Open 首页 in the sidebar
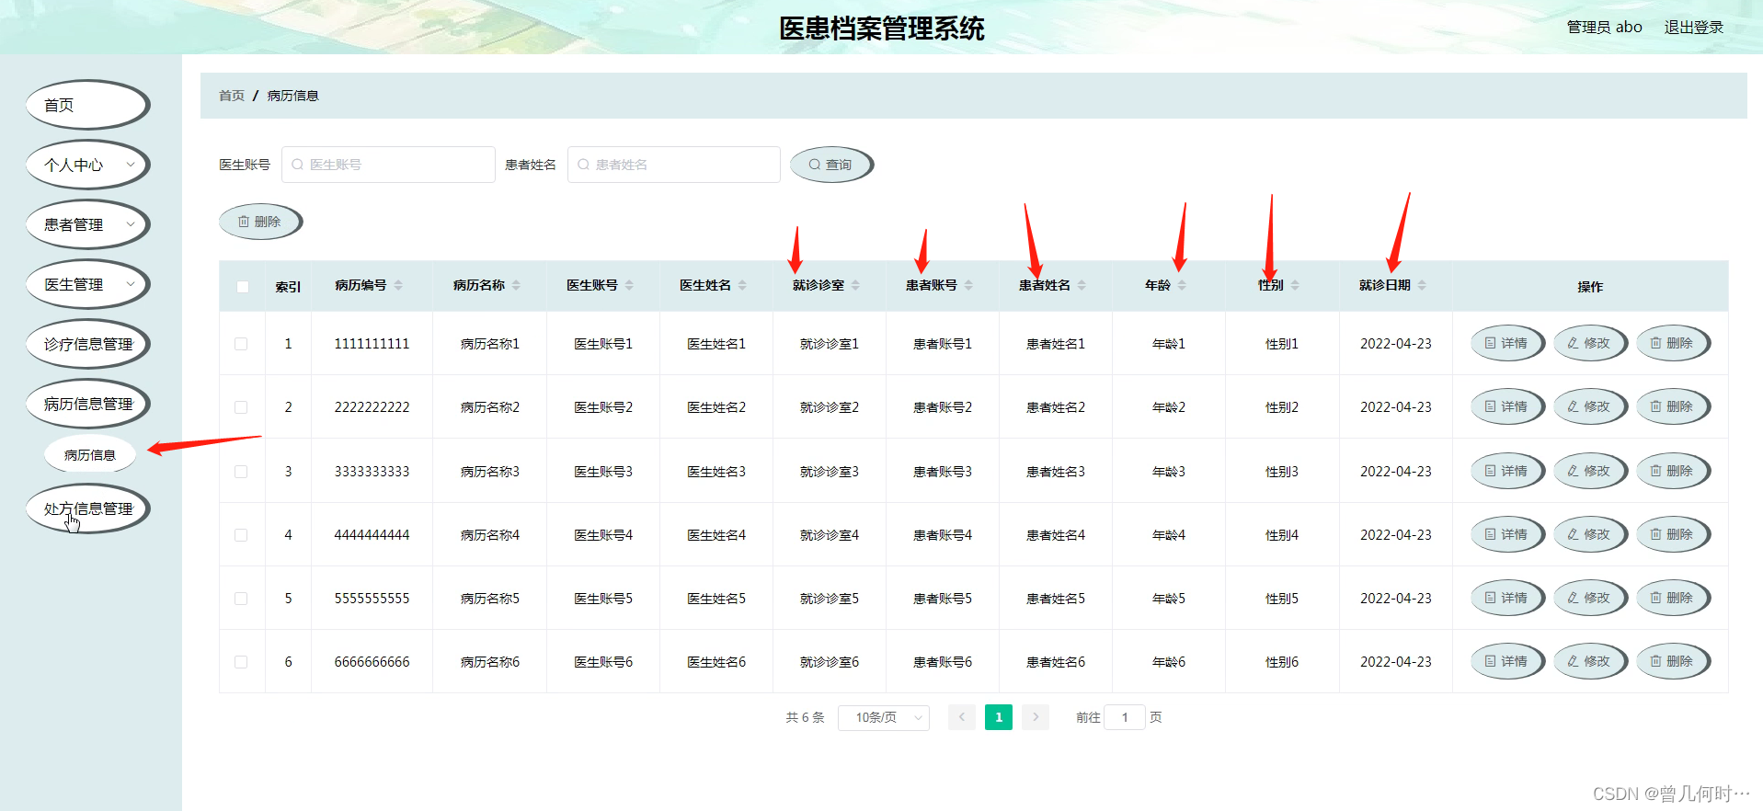Image resolution: width=1763 pixels, height=811 pixels. (87, 105)
